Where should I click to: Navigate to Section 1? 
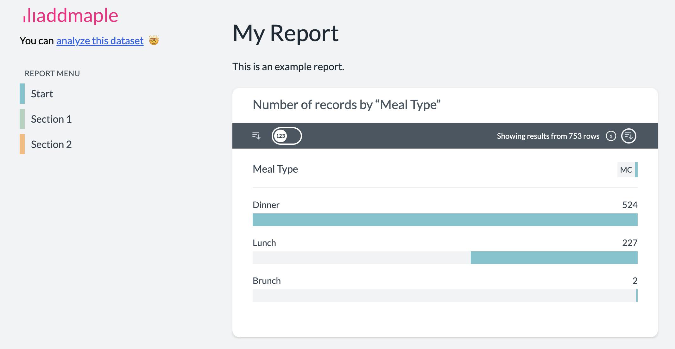coord(51,119)
